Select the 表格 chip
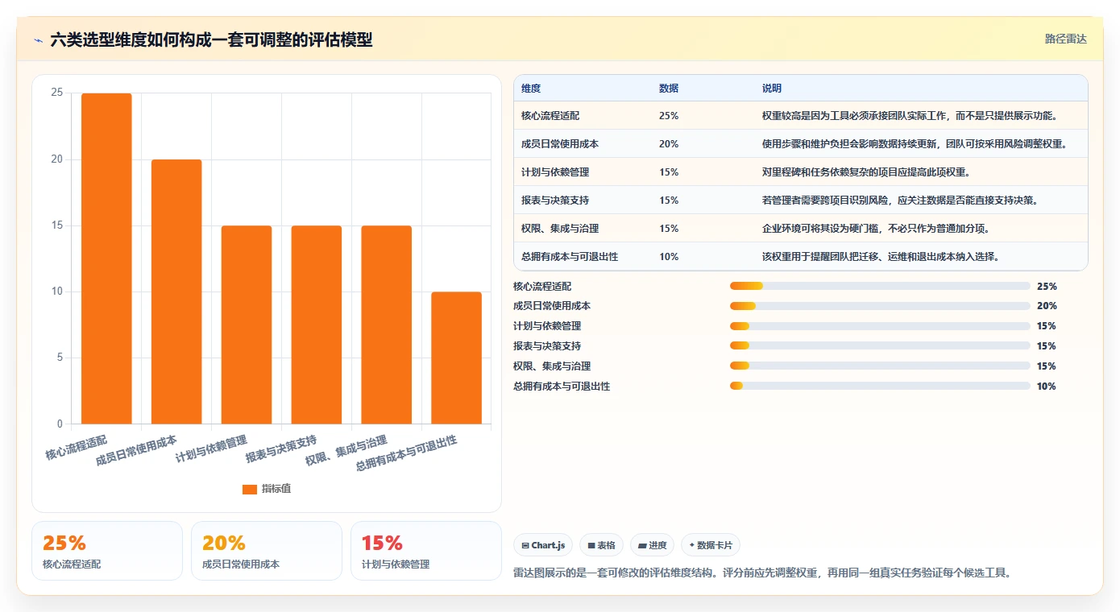The width and height of the screenshot is (1120, 612). click(x=602, y=545)
